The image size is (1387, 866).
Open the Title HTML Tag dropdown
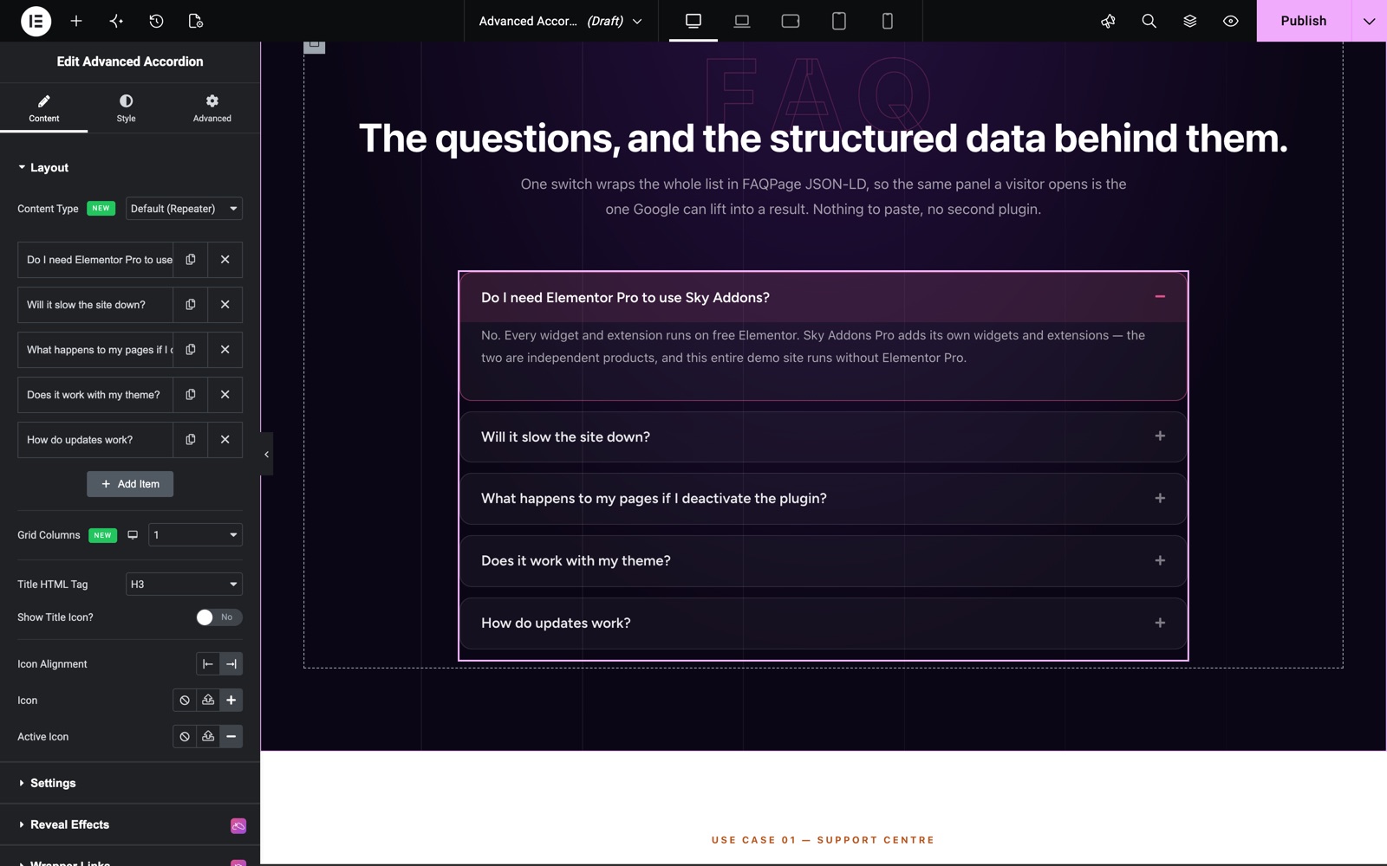(x=184, y=585)
